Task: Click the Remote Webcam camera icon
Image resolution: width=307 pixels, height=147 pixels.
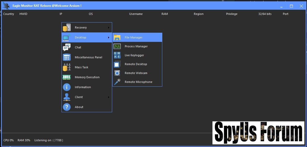Action: click(117, 73)
